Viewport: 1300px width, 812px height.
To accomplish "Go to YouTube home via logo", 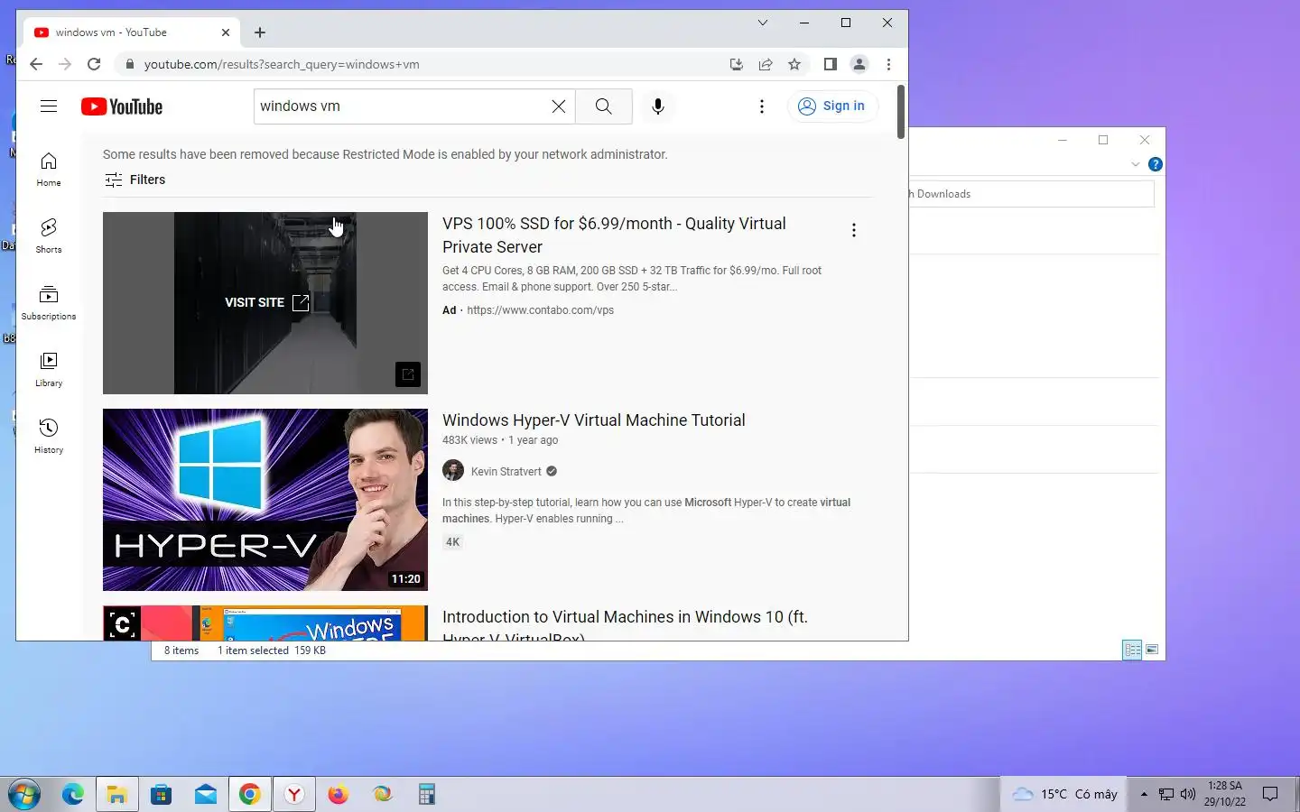I will [122, 106].
